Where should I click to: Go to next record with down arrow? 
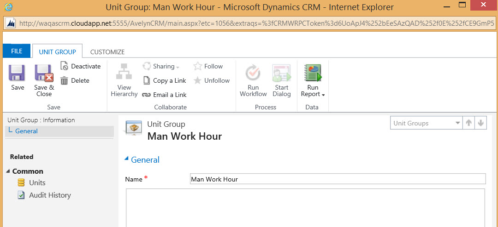pyautogui.click(x=480, y=123)
